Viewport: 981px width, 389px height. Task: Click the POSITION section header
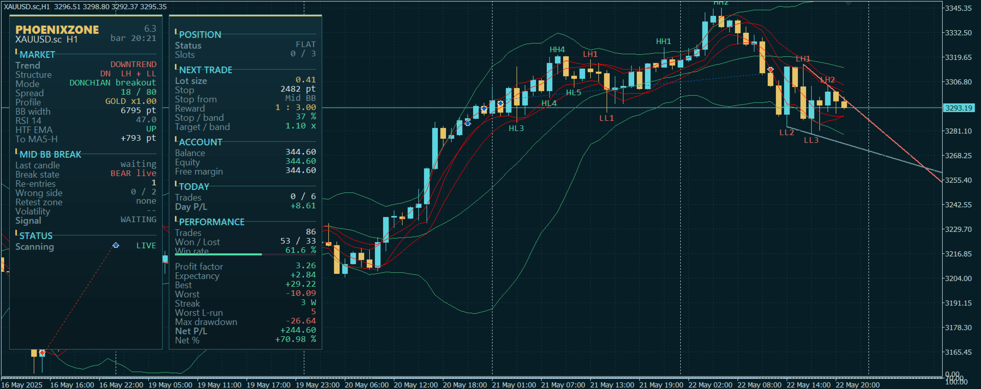click(x=200, y=34)
